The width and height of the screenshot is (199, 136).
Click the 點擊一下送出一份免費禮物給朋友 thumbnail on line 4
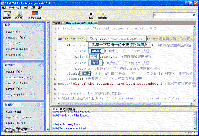tap(119, 45)
